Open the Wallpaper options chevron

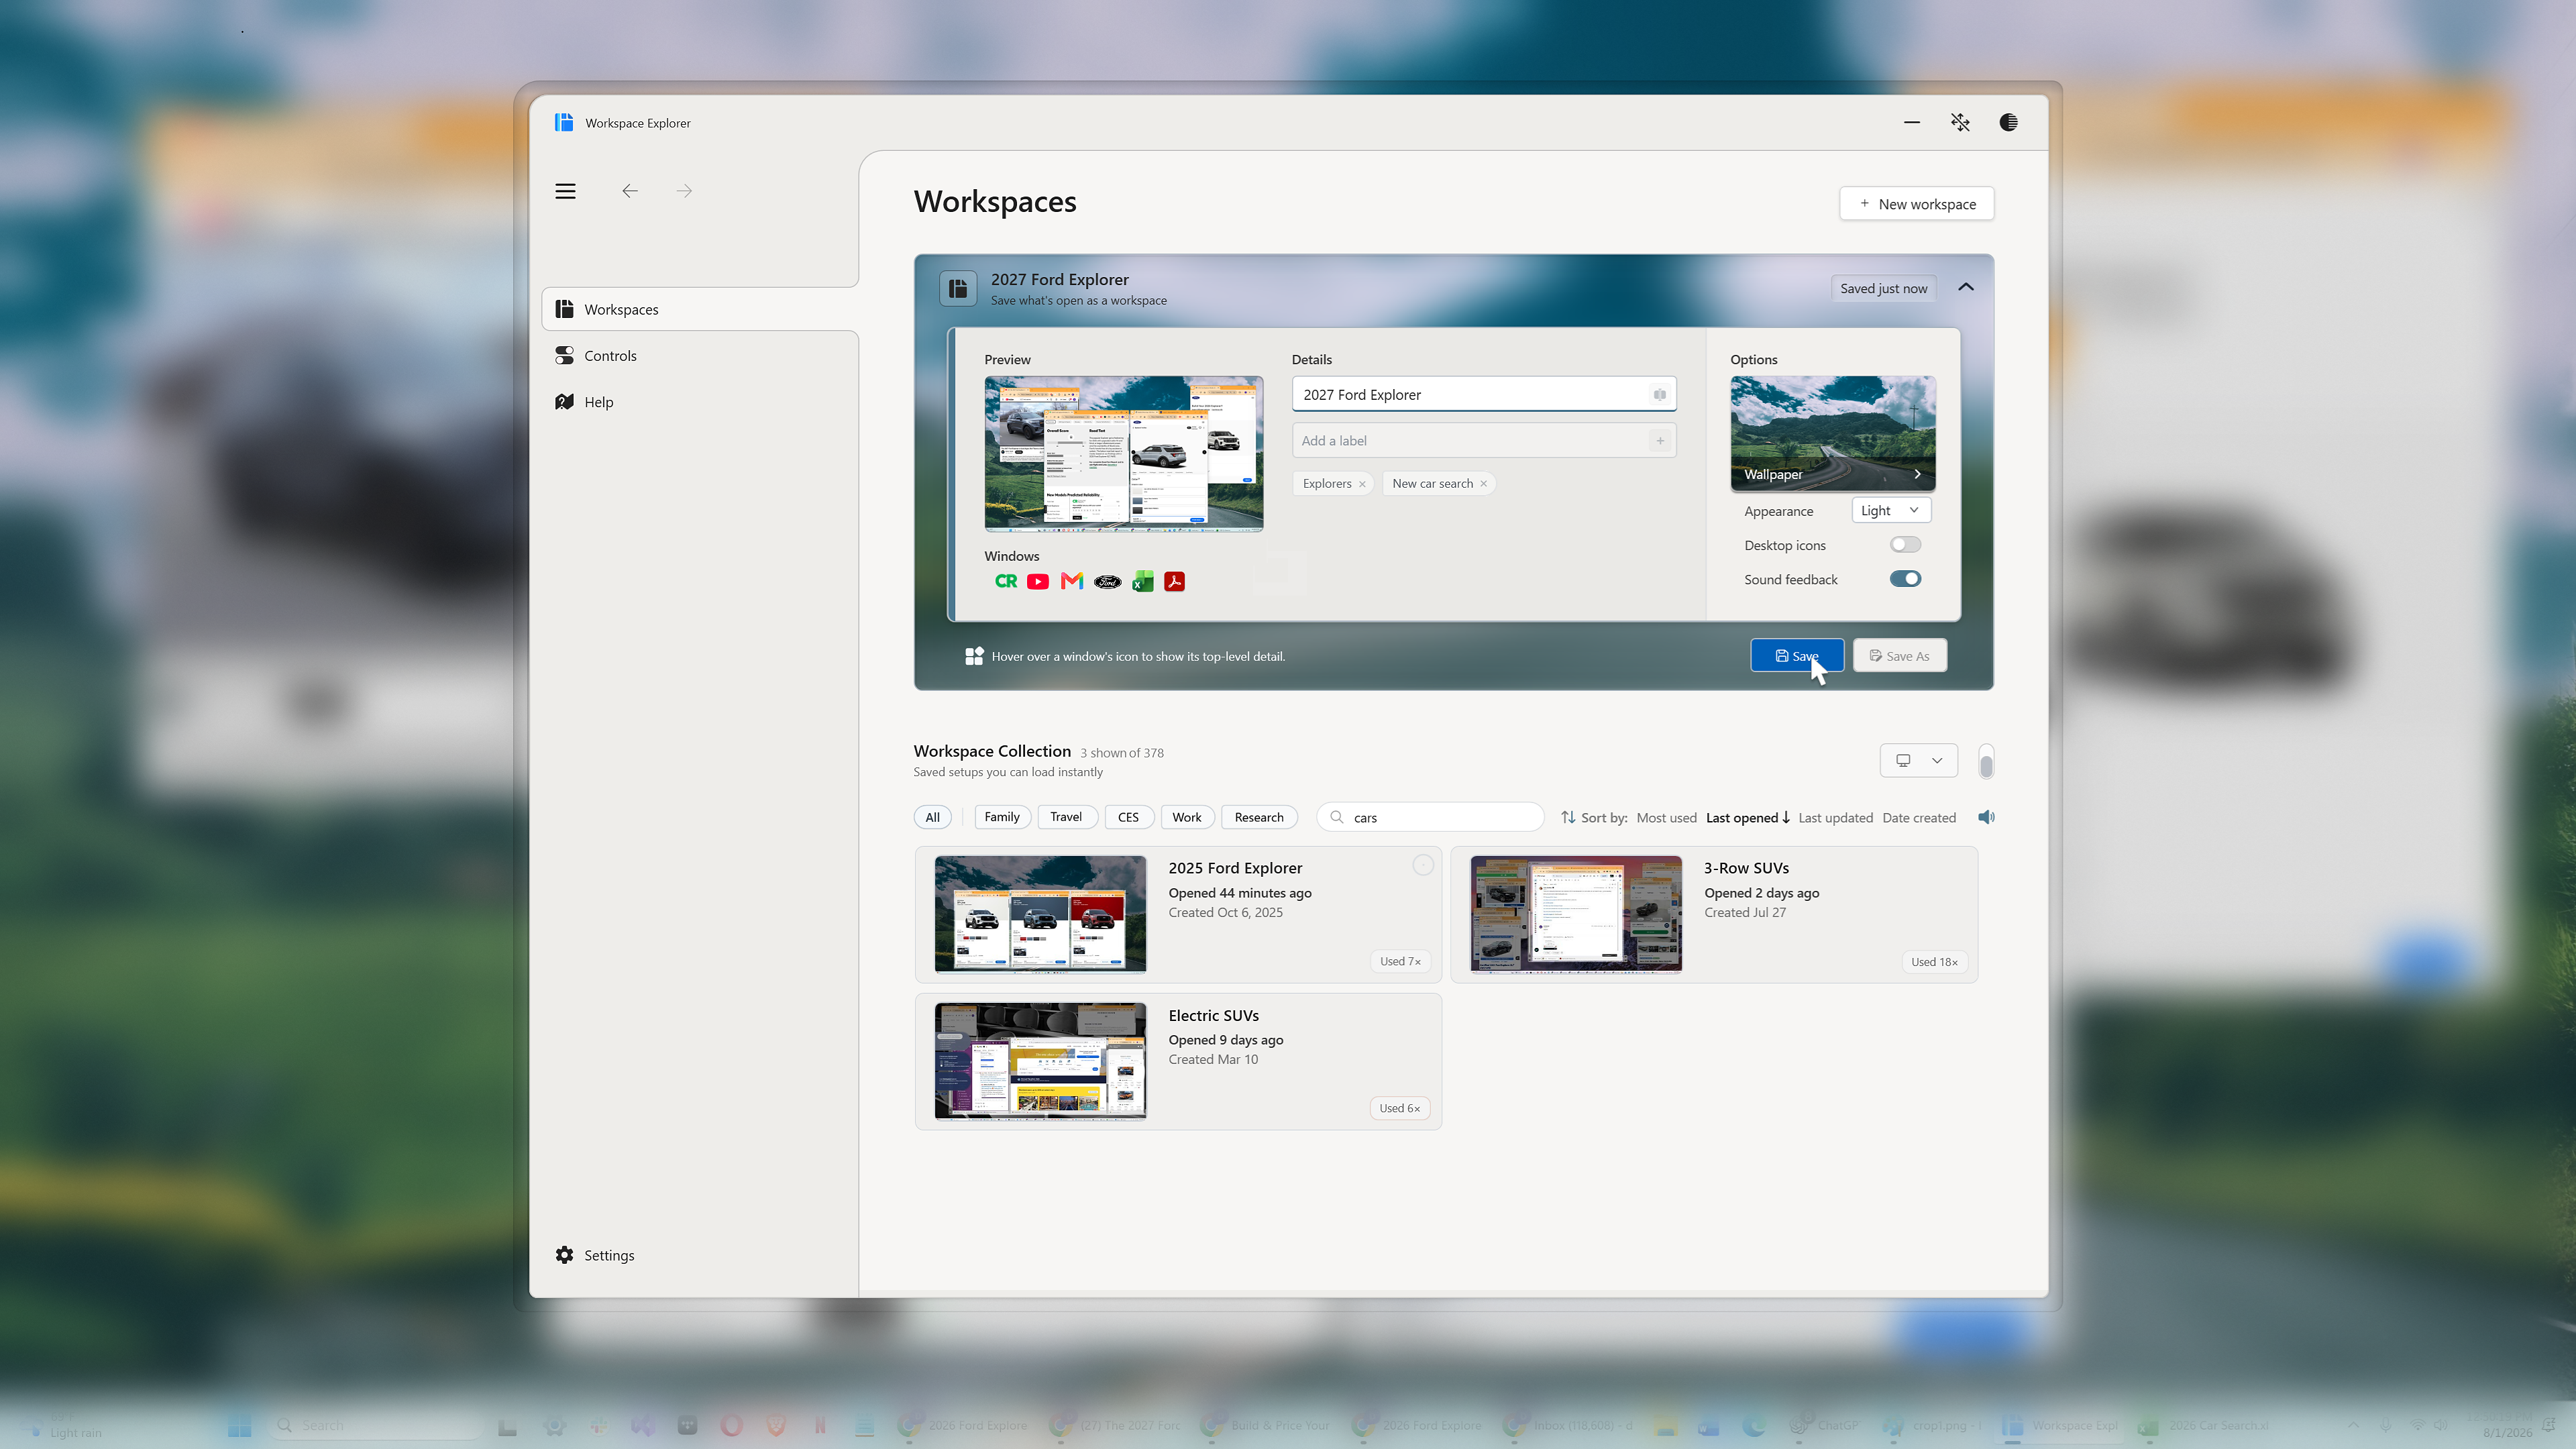click(1917, 474)
